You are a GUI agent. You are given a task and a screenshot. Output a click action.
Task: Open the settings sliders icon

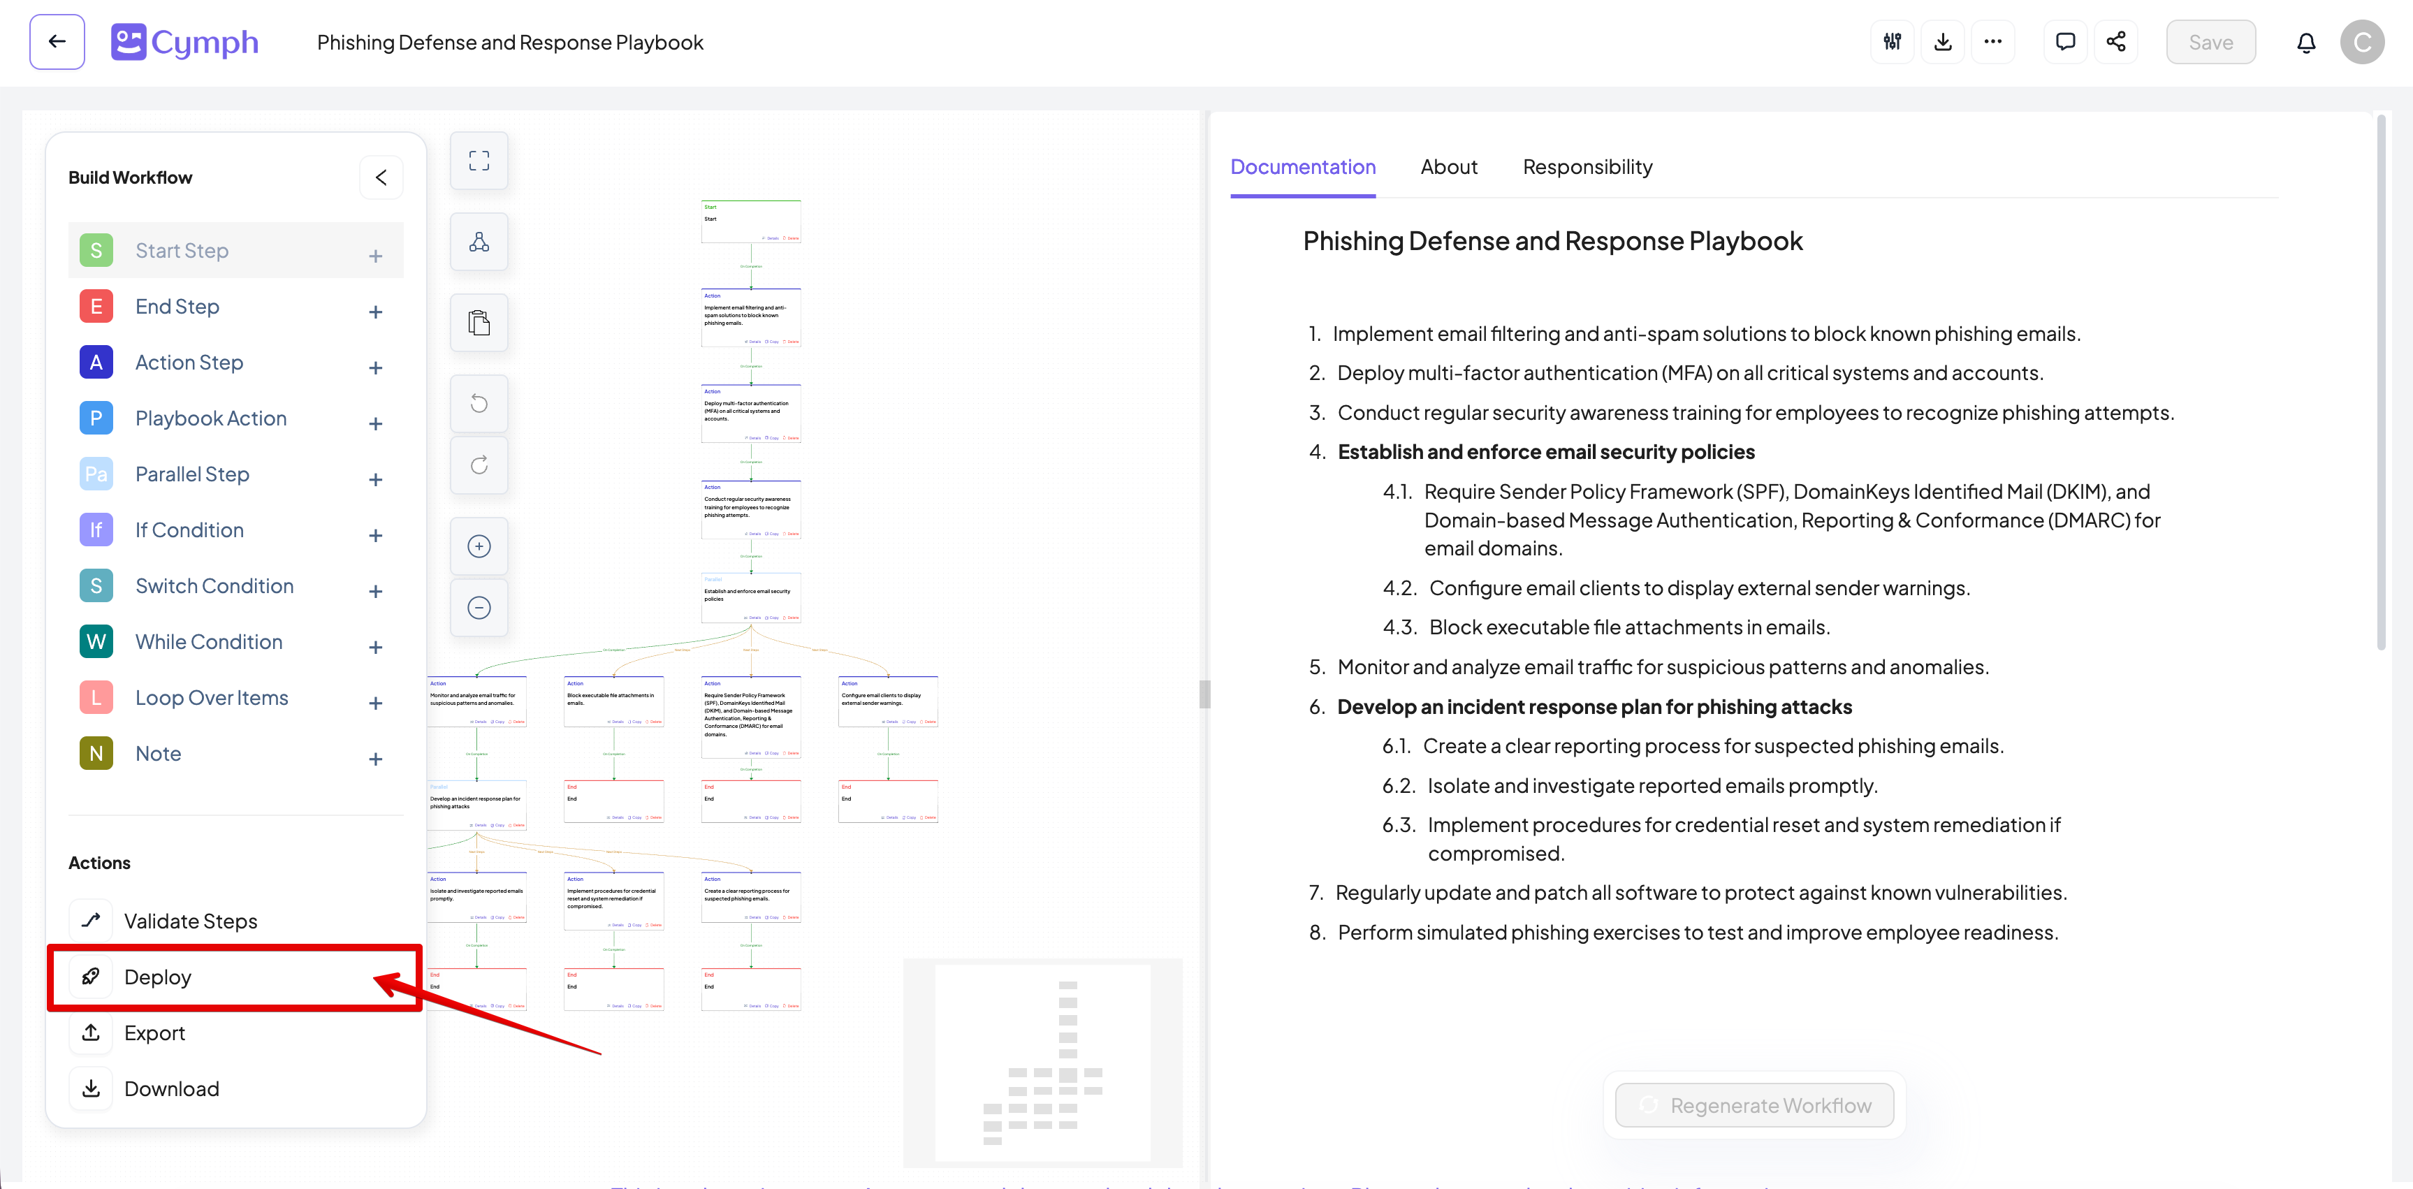tap(1892, 41)
